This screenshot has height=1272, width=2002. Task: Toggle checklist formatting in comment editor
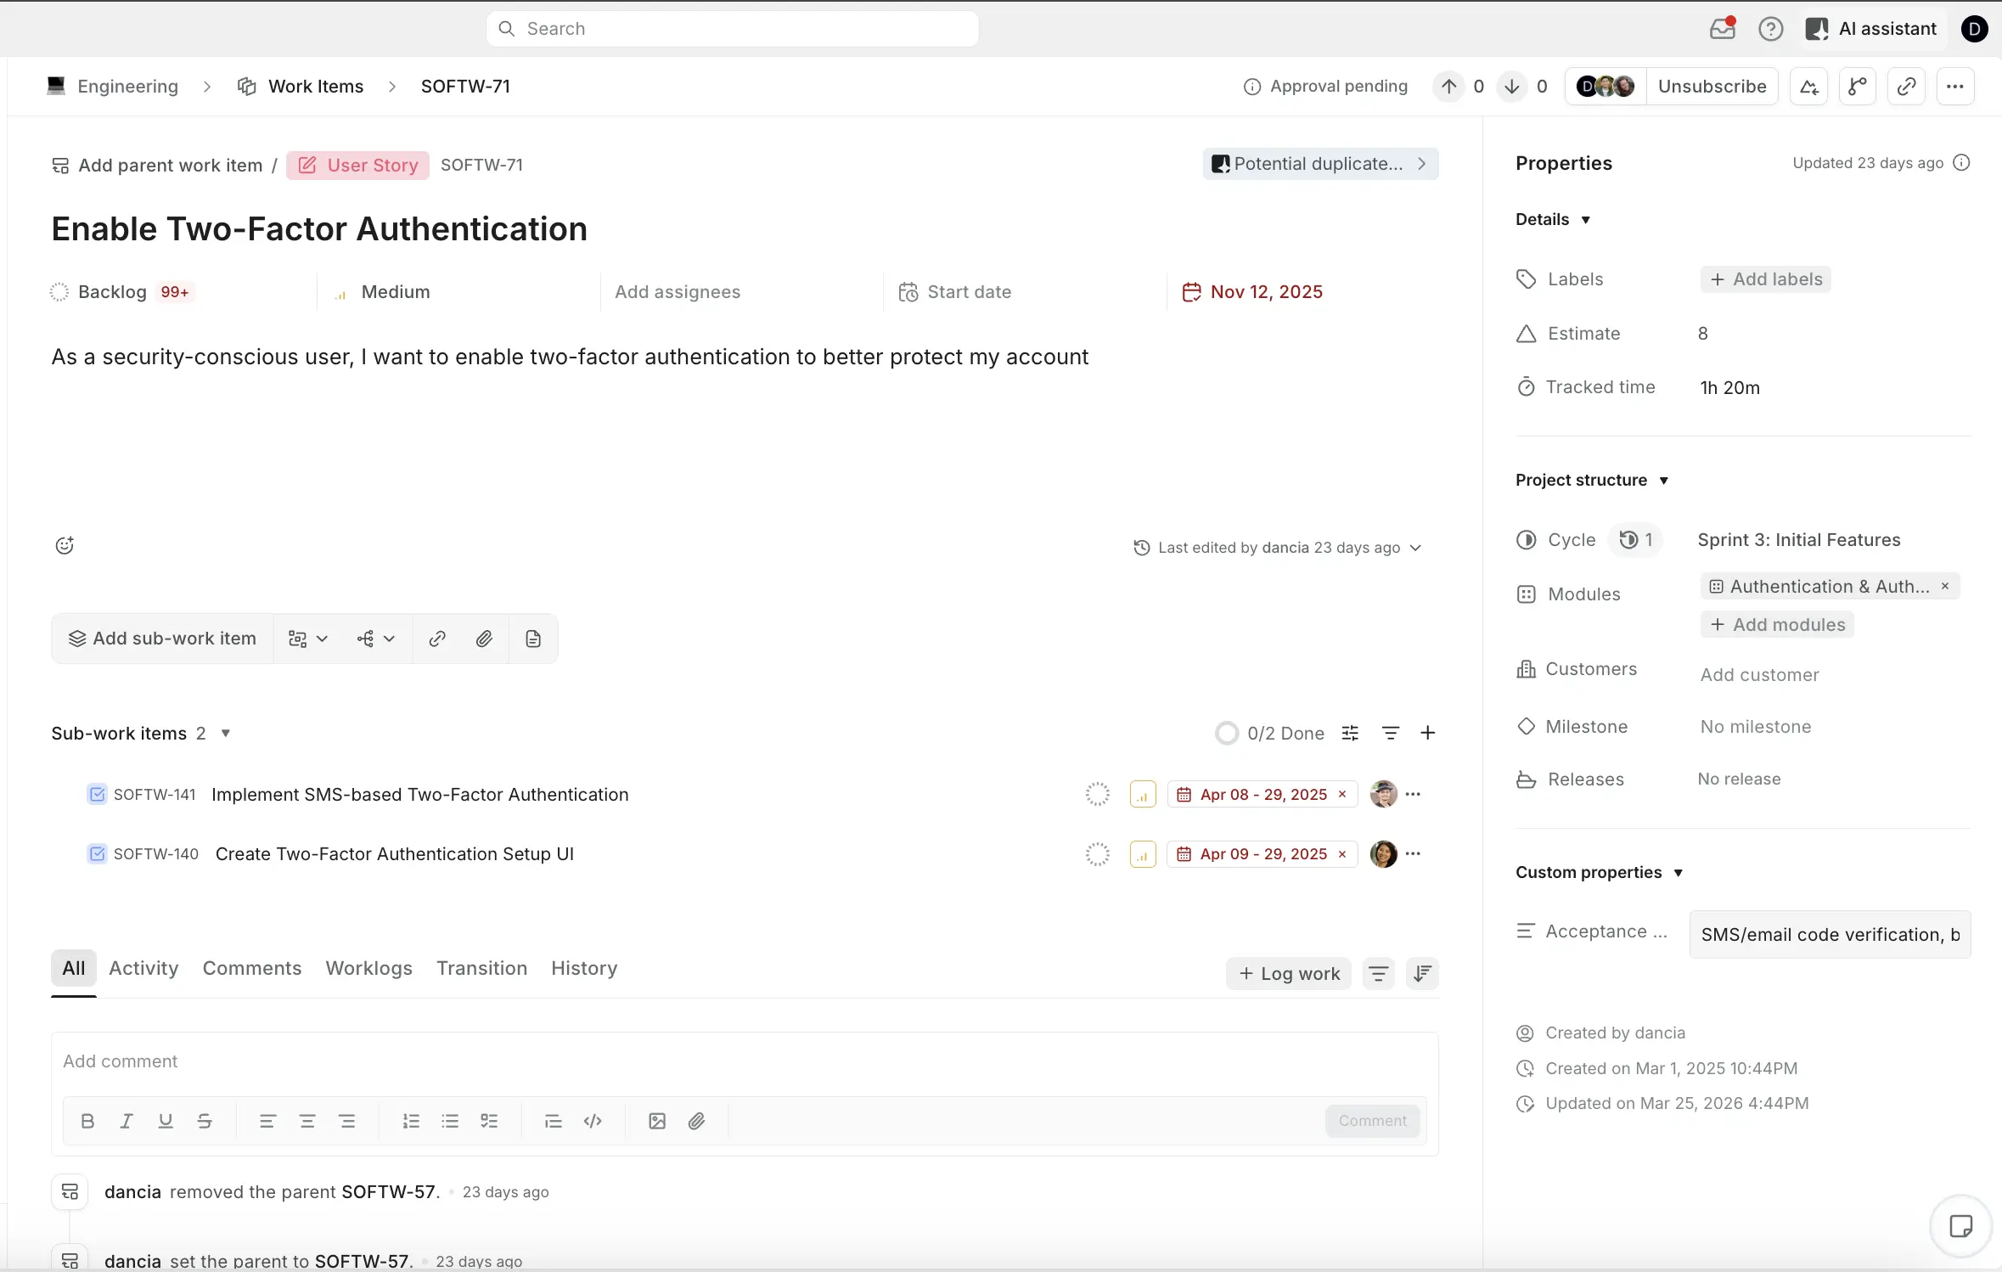(x=489, y=1121)
